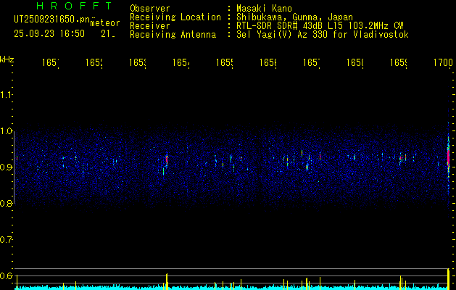Click the strong red echo below 1700
This screenshot has width=456, height=290.
449,156
